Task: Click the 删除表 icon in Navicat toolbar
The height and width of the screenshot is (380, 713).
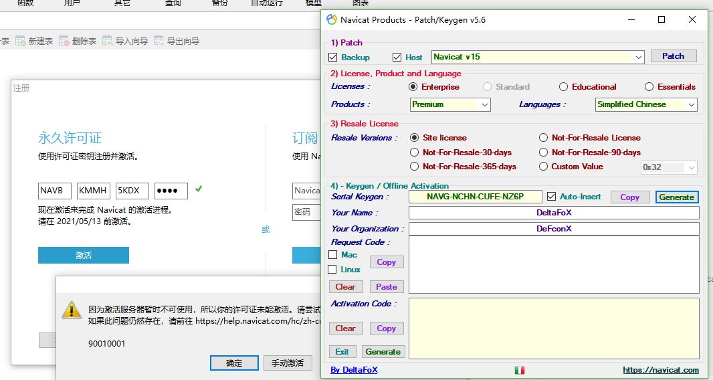Action: pos(64,41)
